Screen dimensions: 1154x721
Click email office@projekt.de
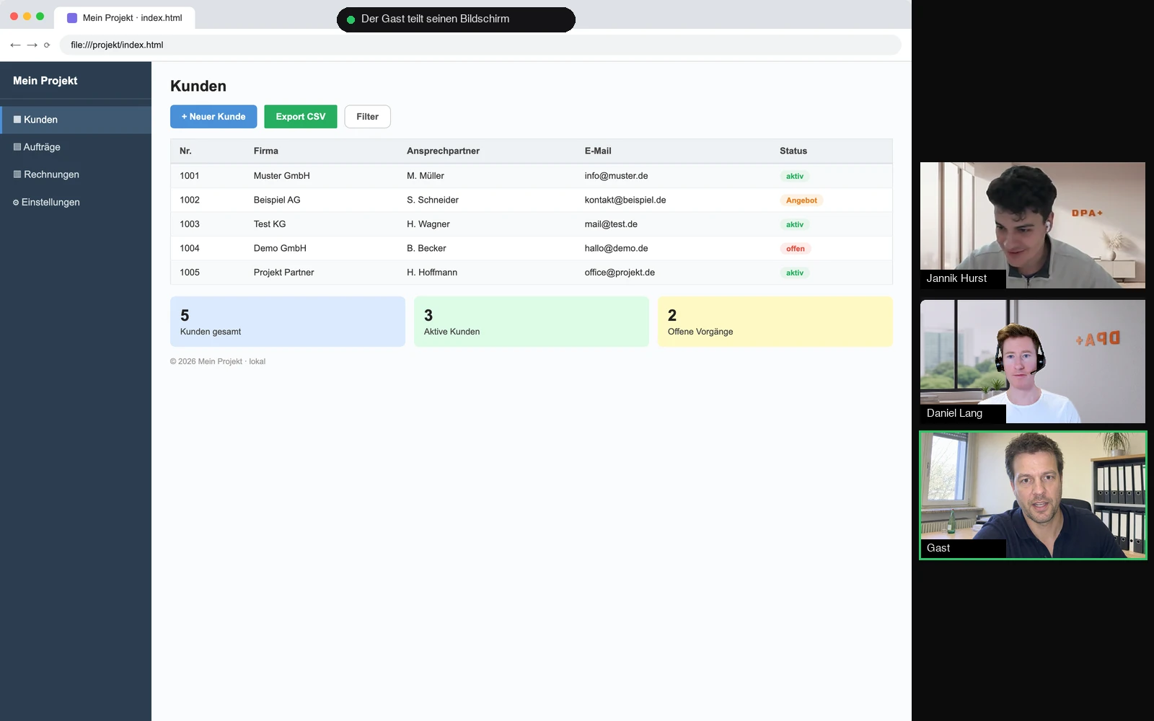point(620,273)
